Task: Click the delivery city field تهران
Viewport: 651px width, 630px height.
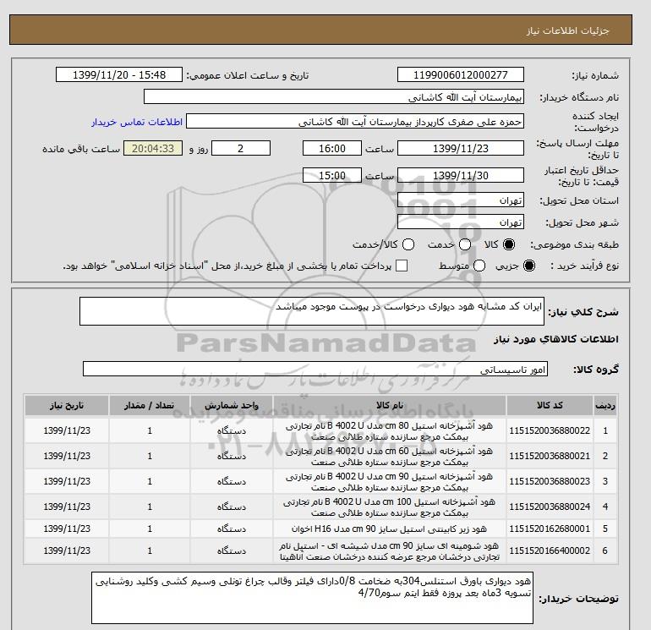Action: coord(461,222)
